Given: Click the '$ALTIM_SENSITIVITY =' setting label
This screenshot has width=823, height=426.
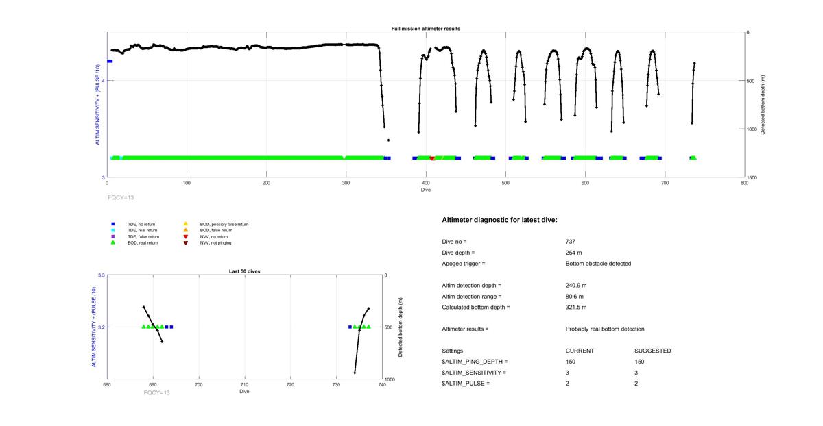Looking at the screenshot, I should (474, 373).
